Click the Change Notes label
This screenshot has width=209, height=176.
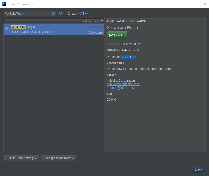(115, 63)
